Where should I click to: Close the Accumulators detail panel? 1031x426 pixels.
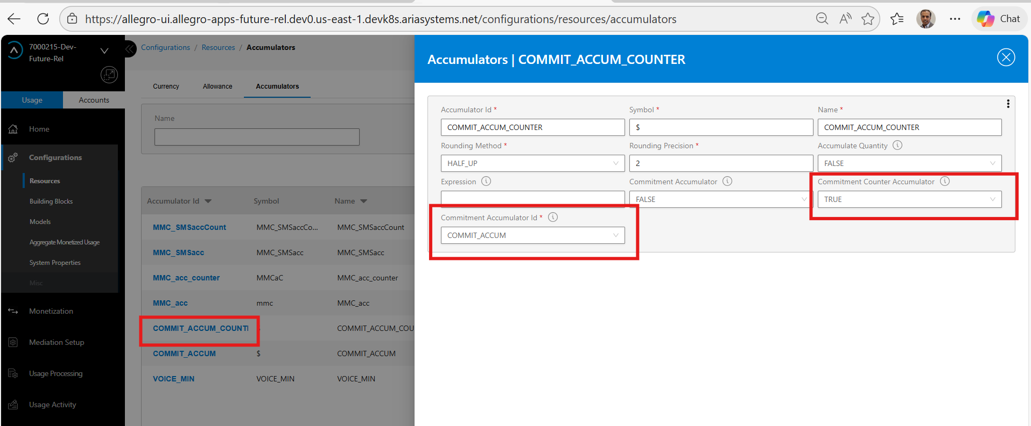(1006, 57)
